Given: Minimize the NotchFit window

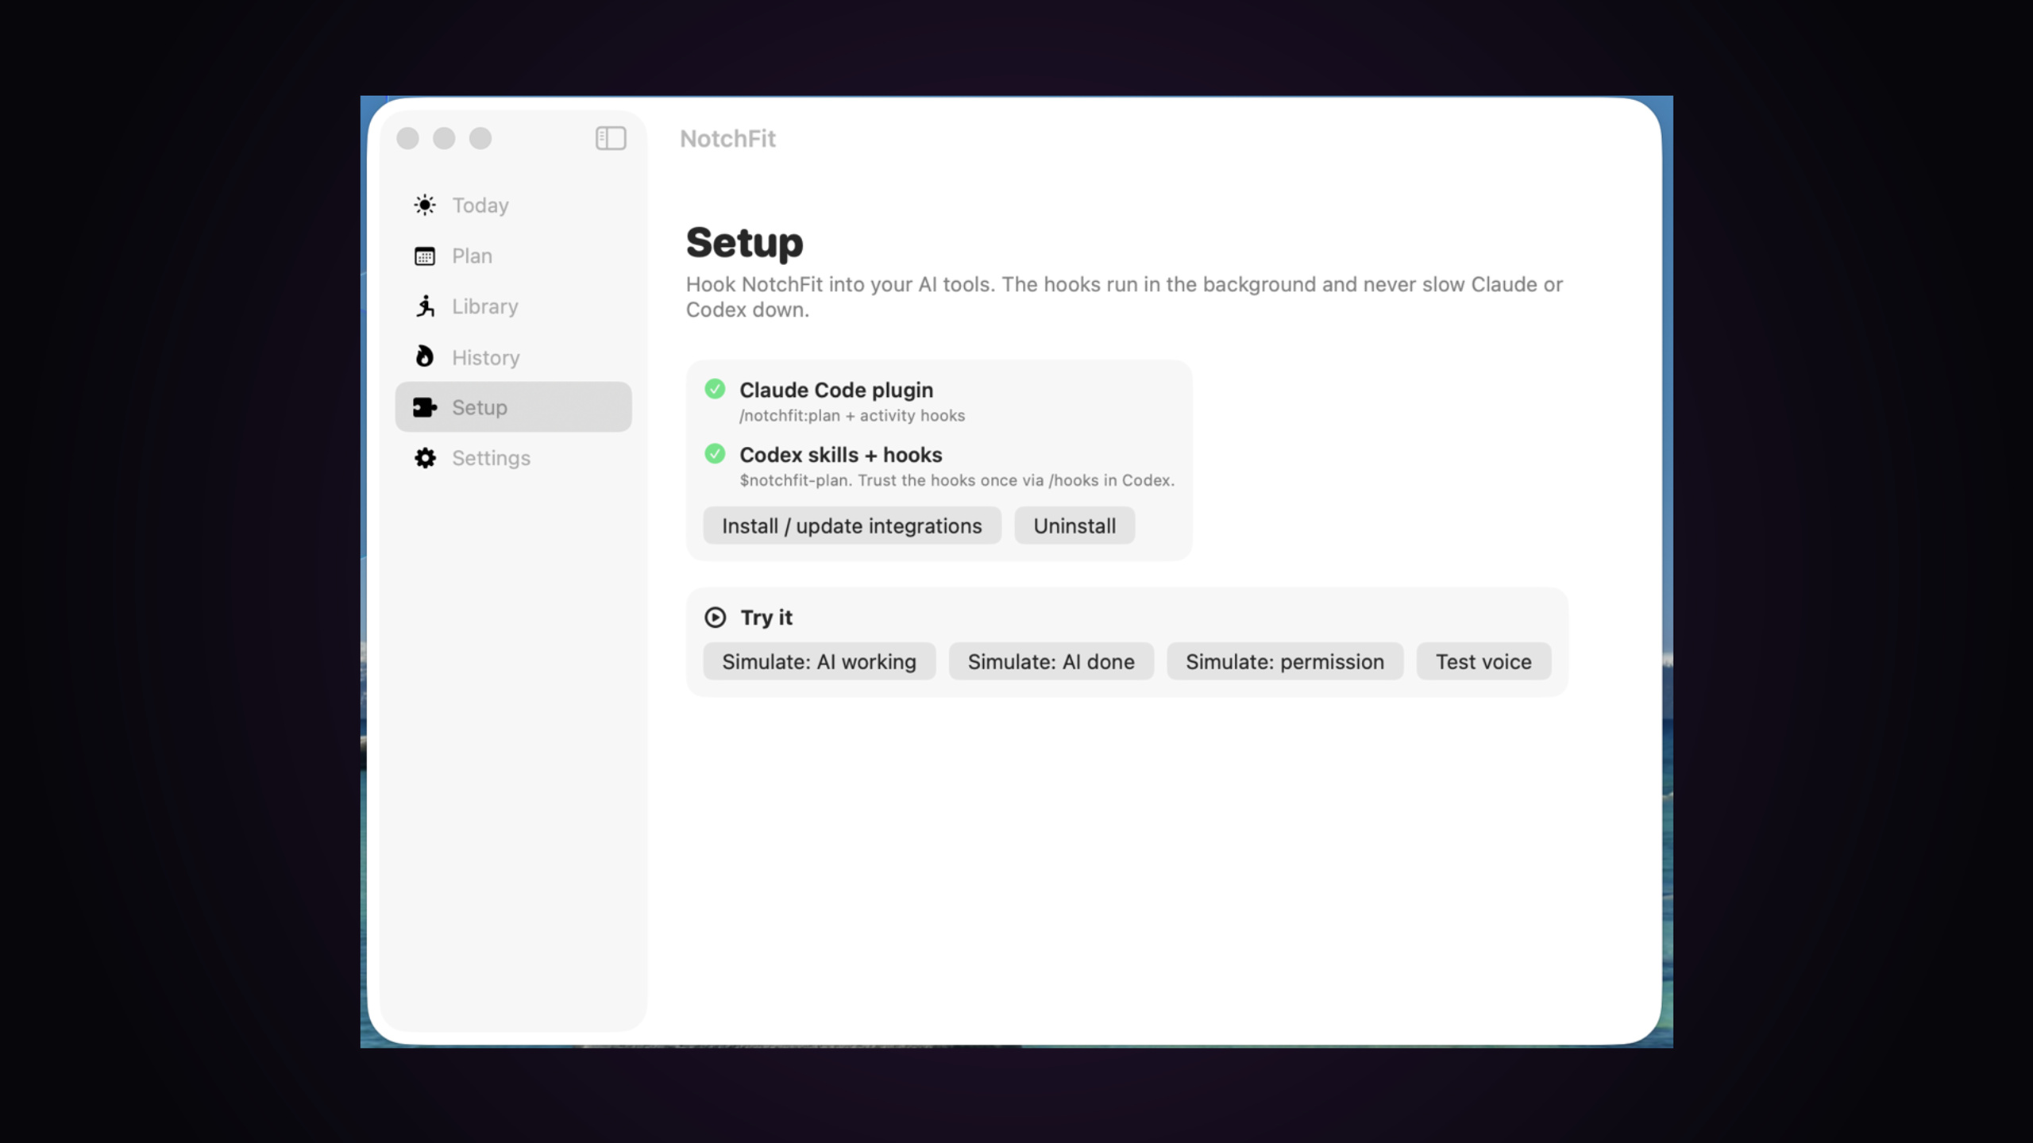Looking at the screenshot, I should [444, 138].
